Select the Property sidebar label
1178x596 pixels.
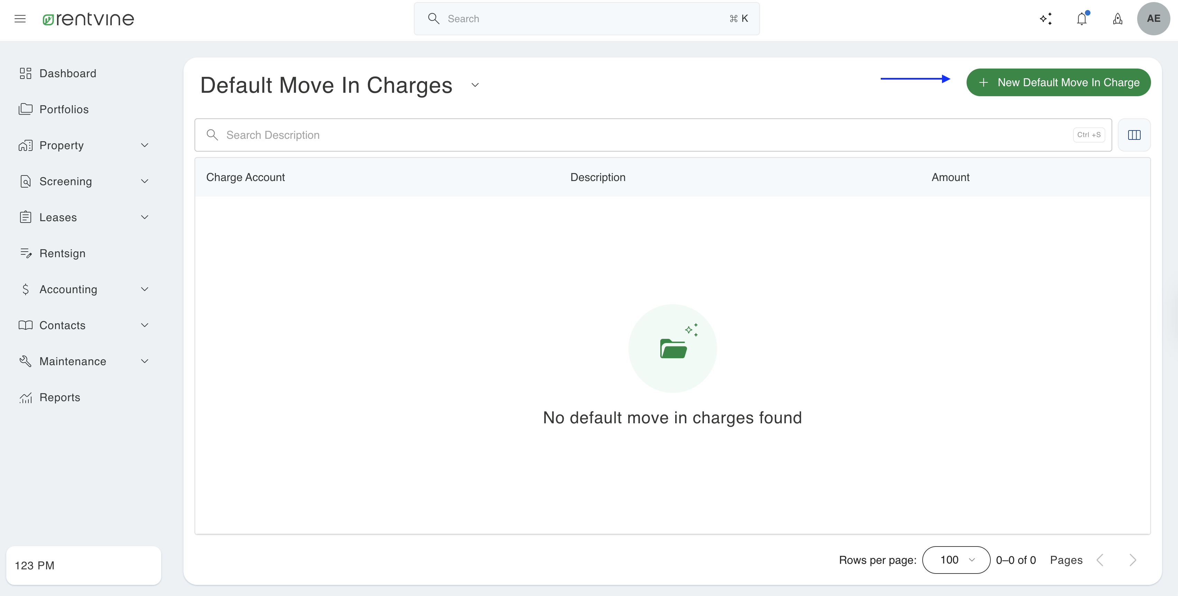(x=61, y=145)
